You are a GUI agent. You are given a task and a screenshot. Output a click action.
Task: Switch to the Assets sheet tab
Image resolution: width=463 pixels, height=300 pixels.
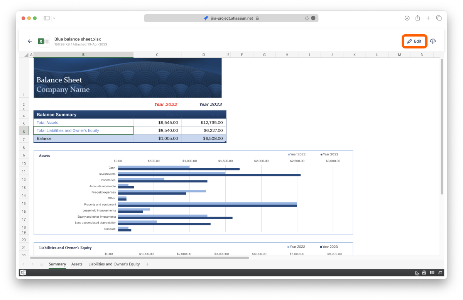pos(77,264)
